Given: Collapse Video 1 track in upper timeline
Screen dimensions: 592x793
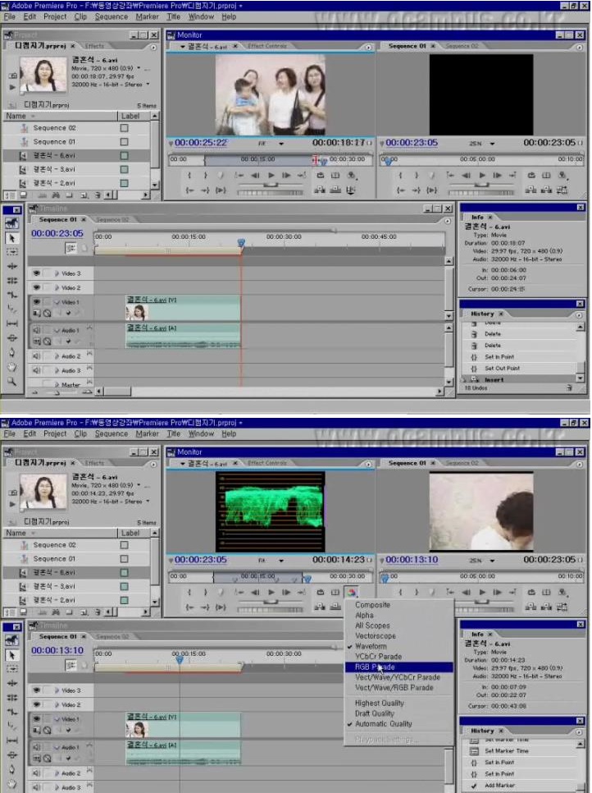Looking at the screenshot, I should pos(57,302).
